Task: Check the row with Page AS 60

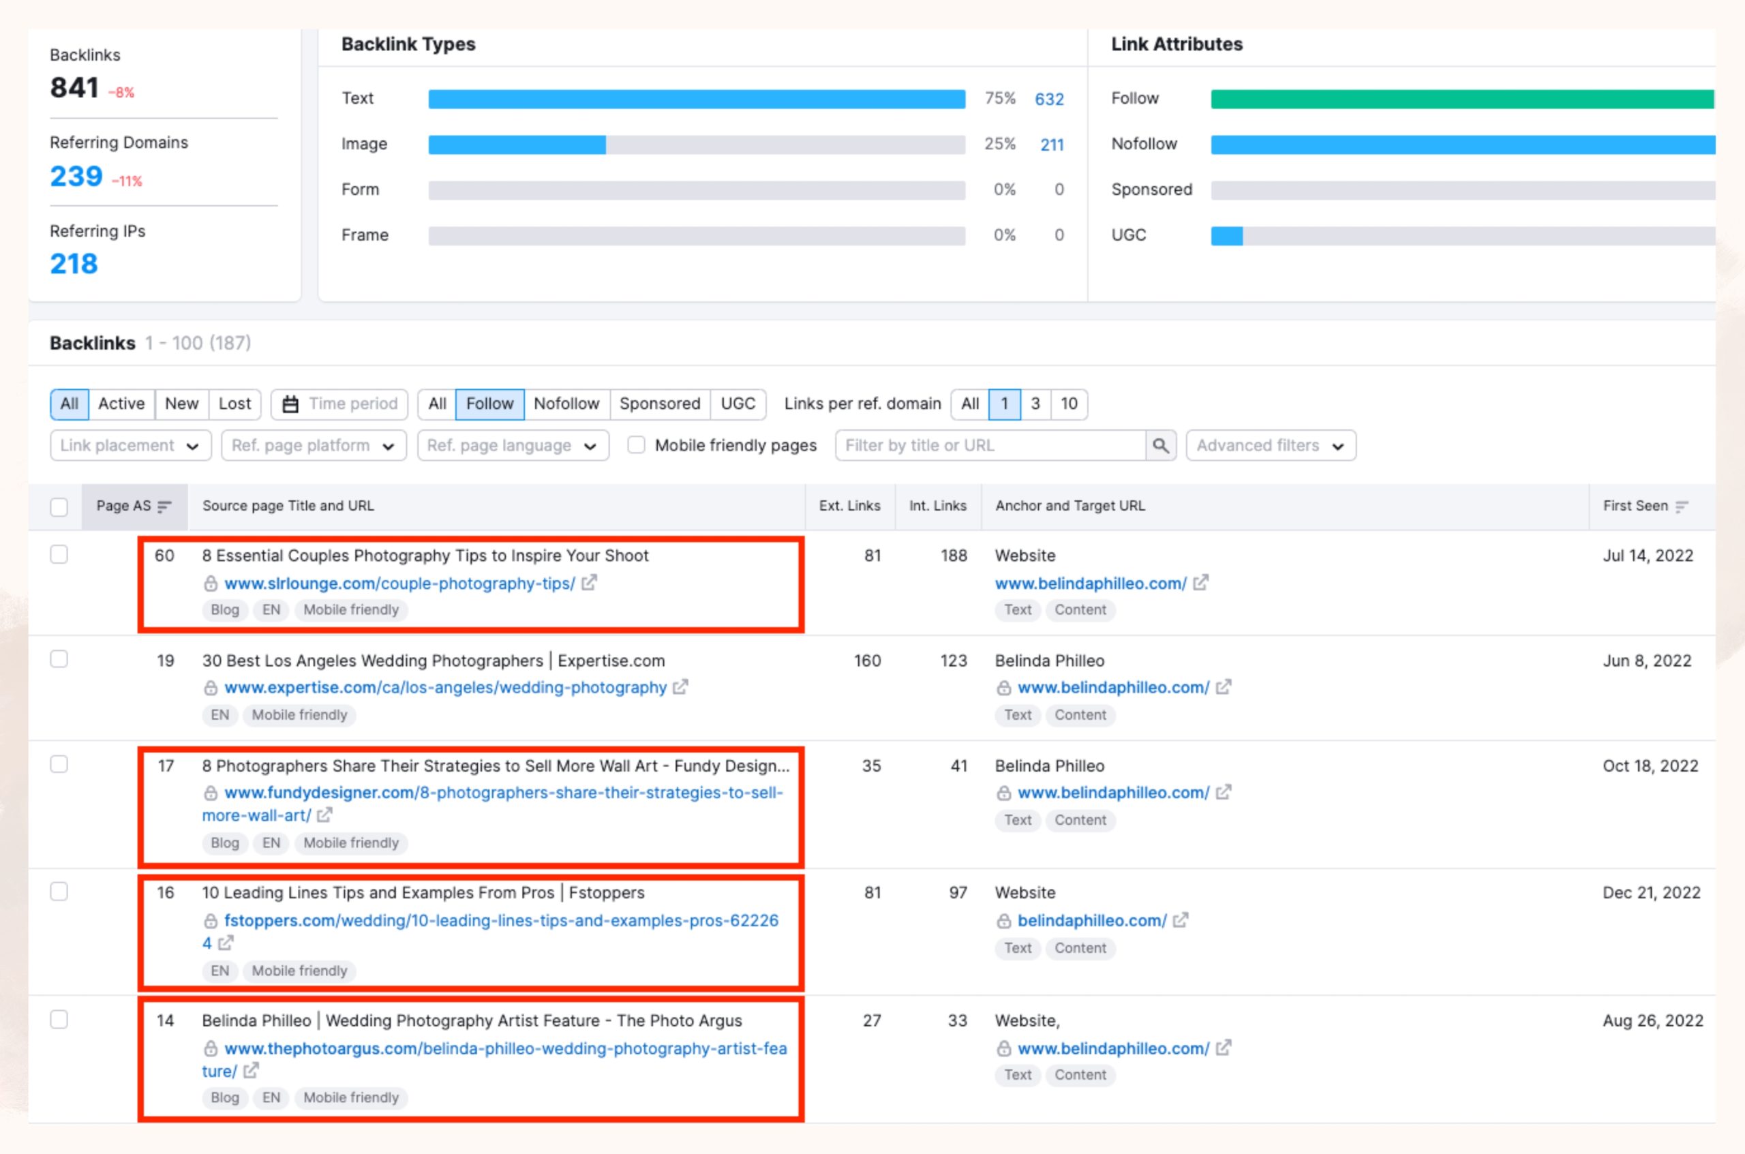Action: (x=59, y=554)
